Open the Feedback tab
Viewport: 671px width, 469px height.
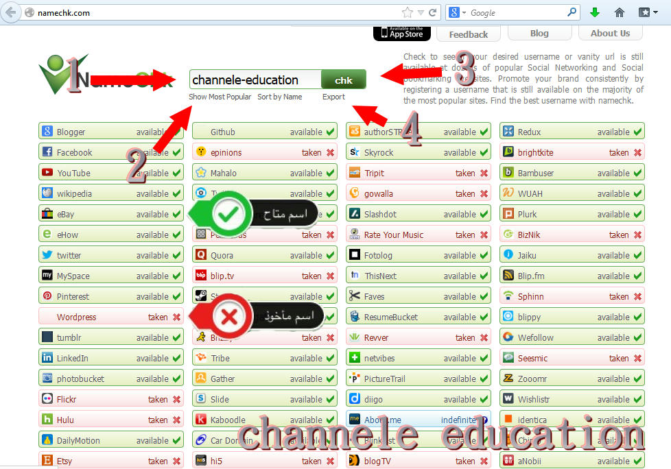pos(469,34)
